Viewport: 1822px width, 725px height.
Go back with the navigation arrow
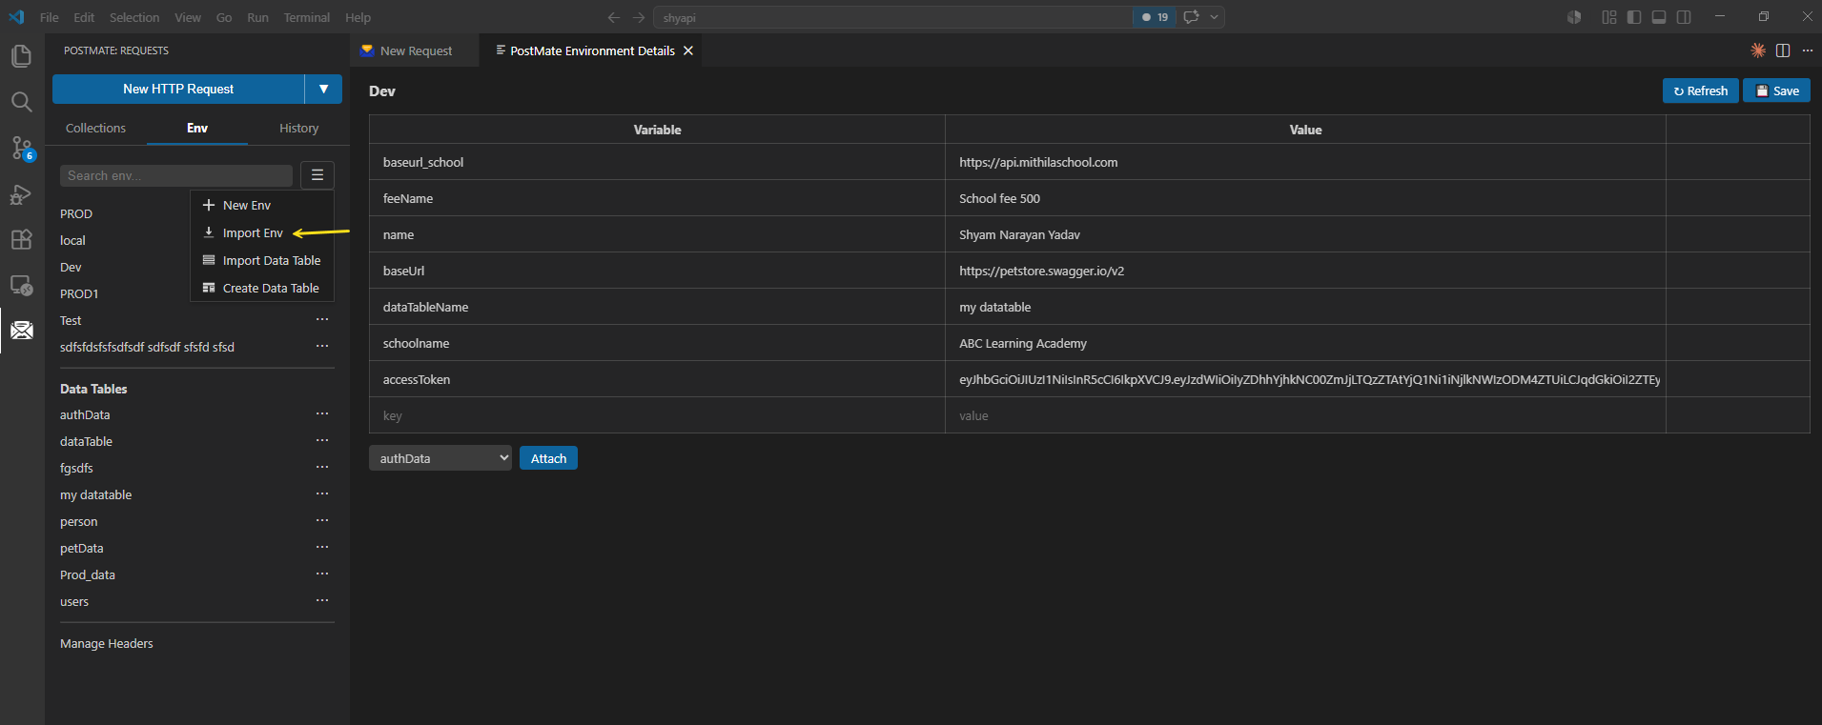[x=614, y=17]
